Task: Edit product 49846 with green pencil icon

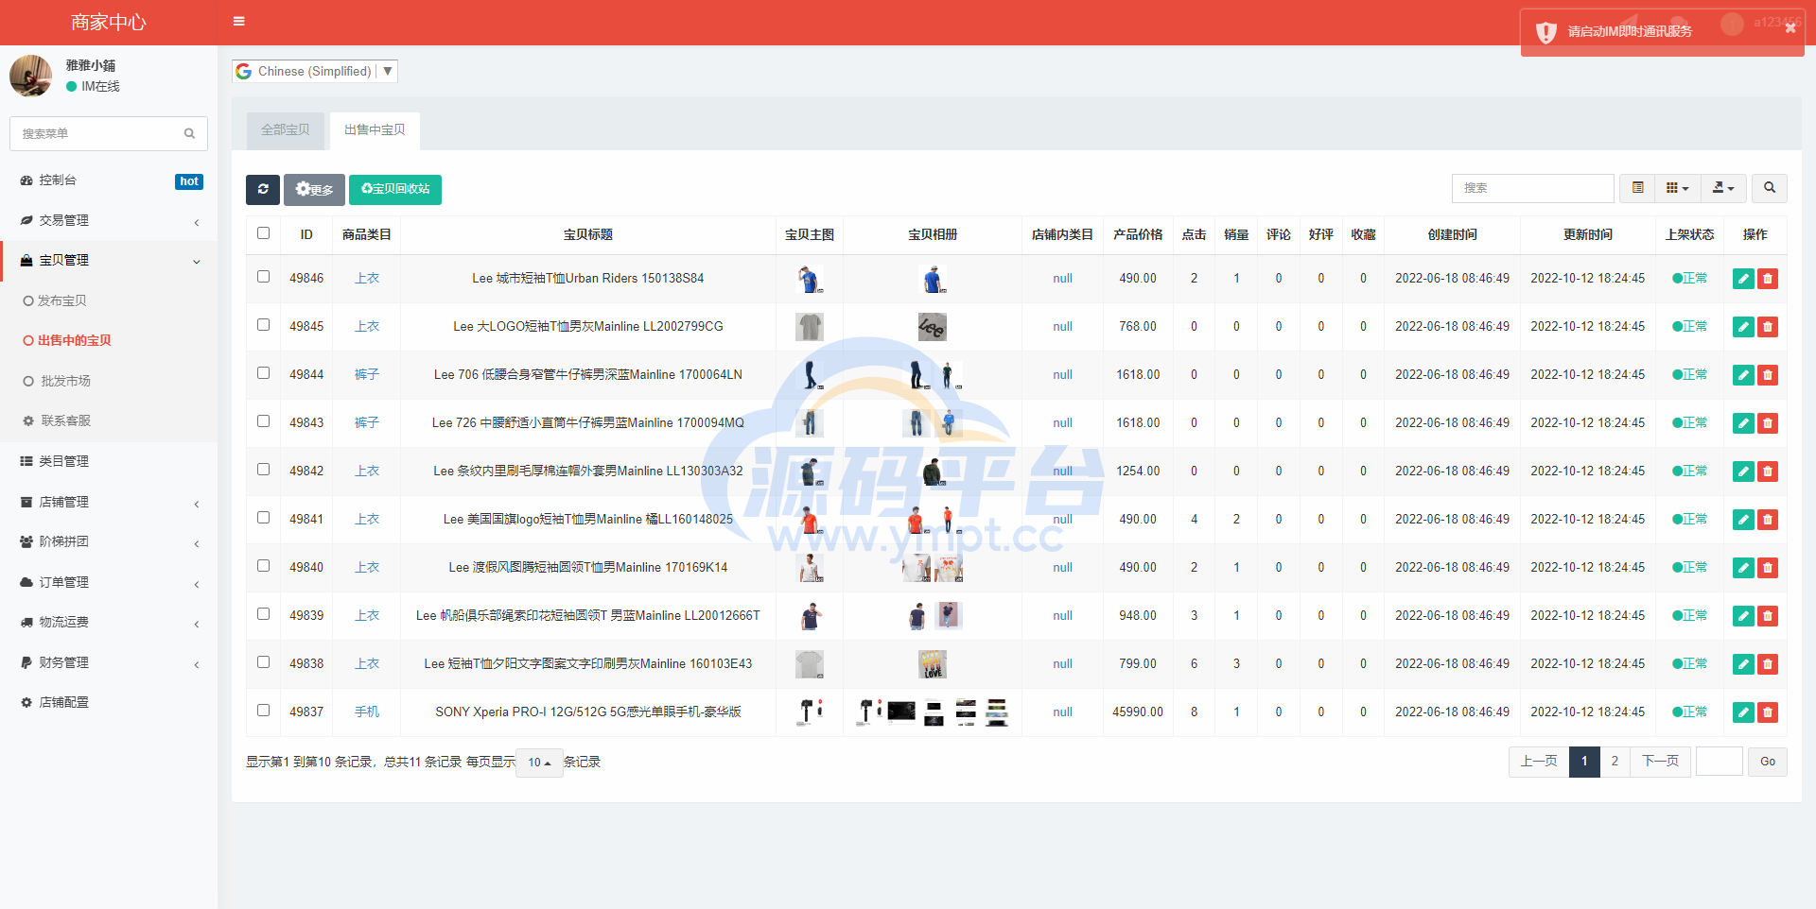Action: tap(1743, 279)
